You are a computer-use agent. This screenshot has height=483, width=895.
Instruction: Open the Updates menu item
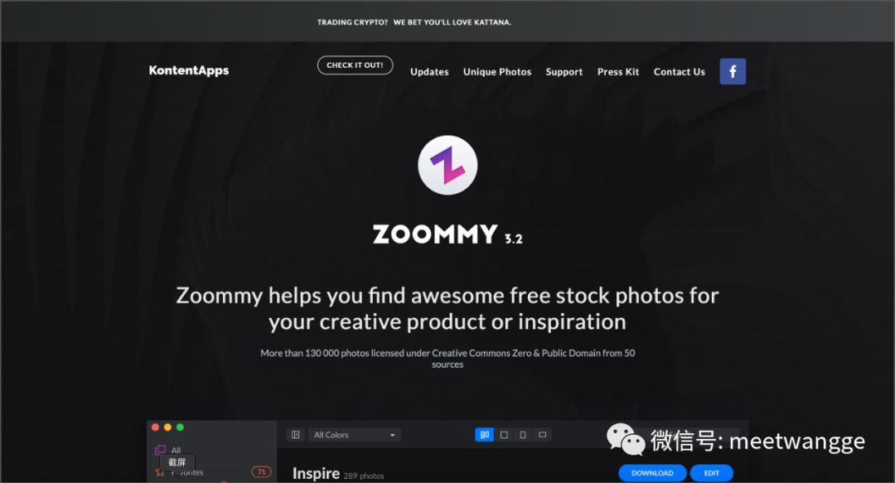coord(429,72)
